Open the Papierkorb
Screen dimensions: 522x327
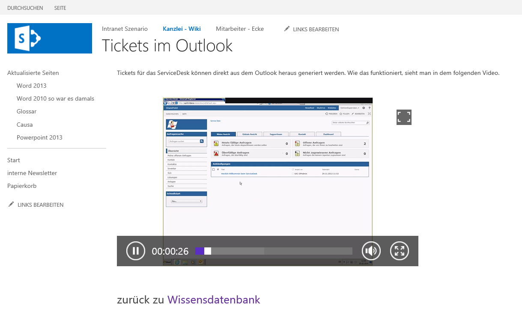22,186
